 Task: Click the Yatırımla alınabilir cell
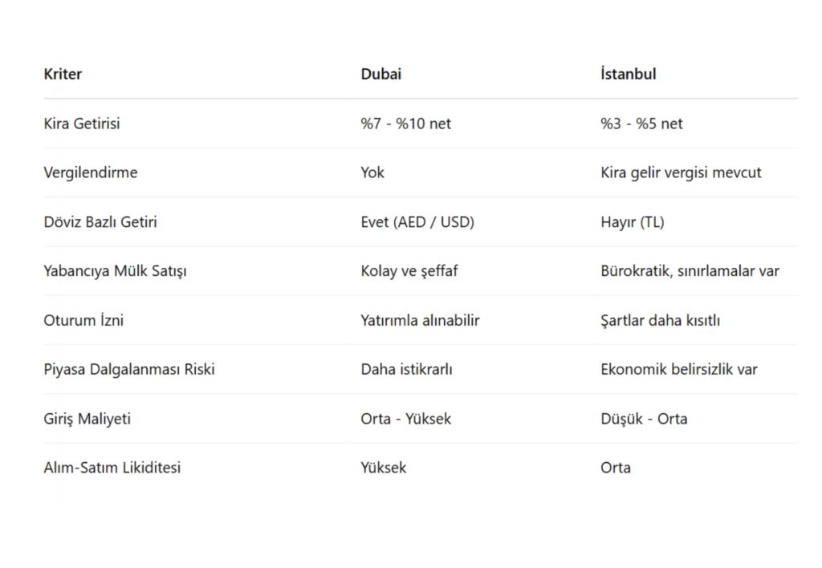[x=420, y=320]
